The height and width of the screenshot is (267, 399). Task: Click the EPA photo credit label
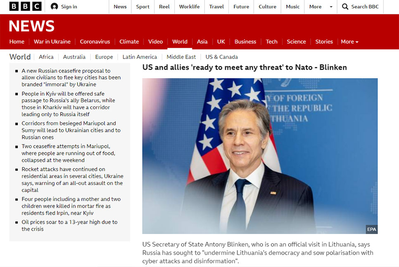pyautogui.click(x=371, y=229)
